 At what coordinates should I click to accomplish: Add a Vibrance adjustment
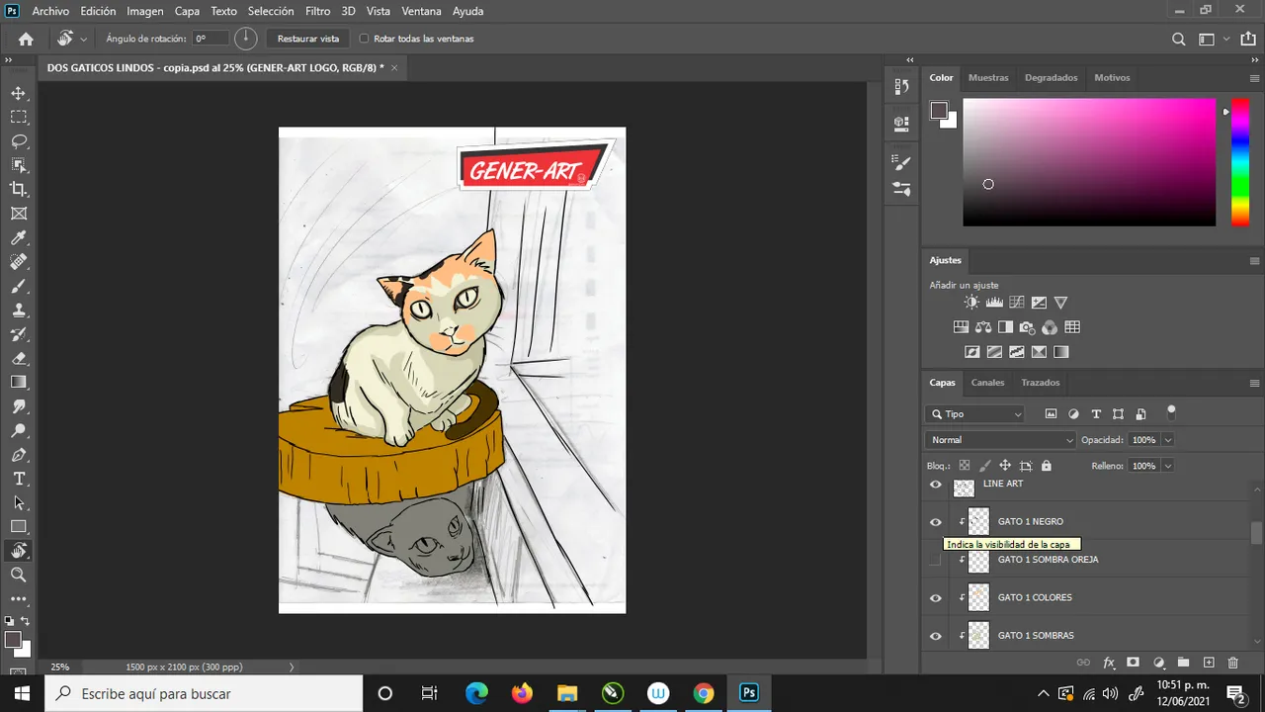click(1060, 303)
